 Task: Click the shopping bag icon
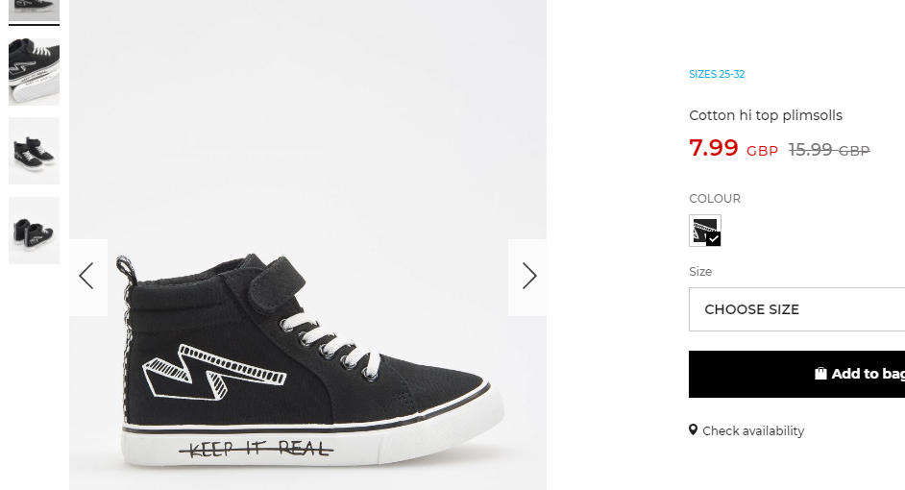tap(820, 374)
